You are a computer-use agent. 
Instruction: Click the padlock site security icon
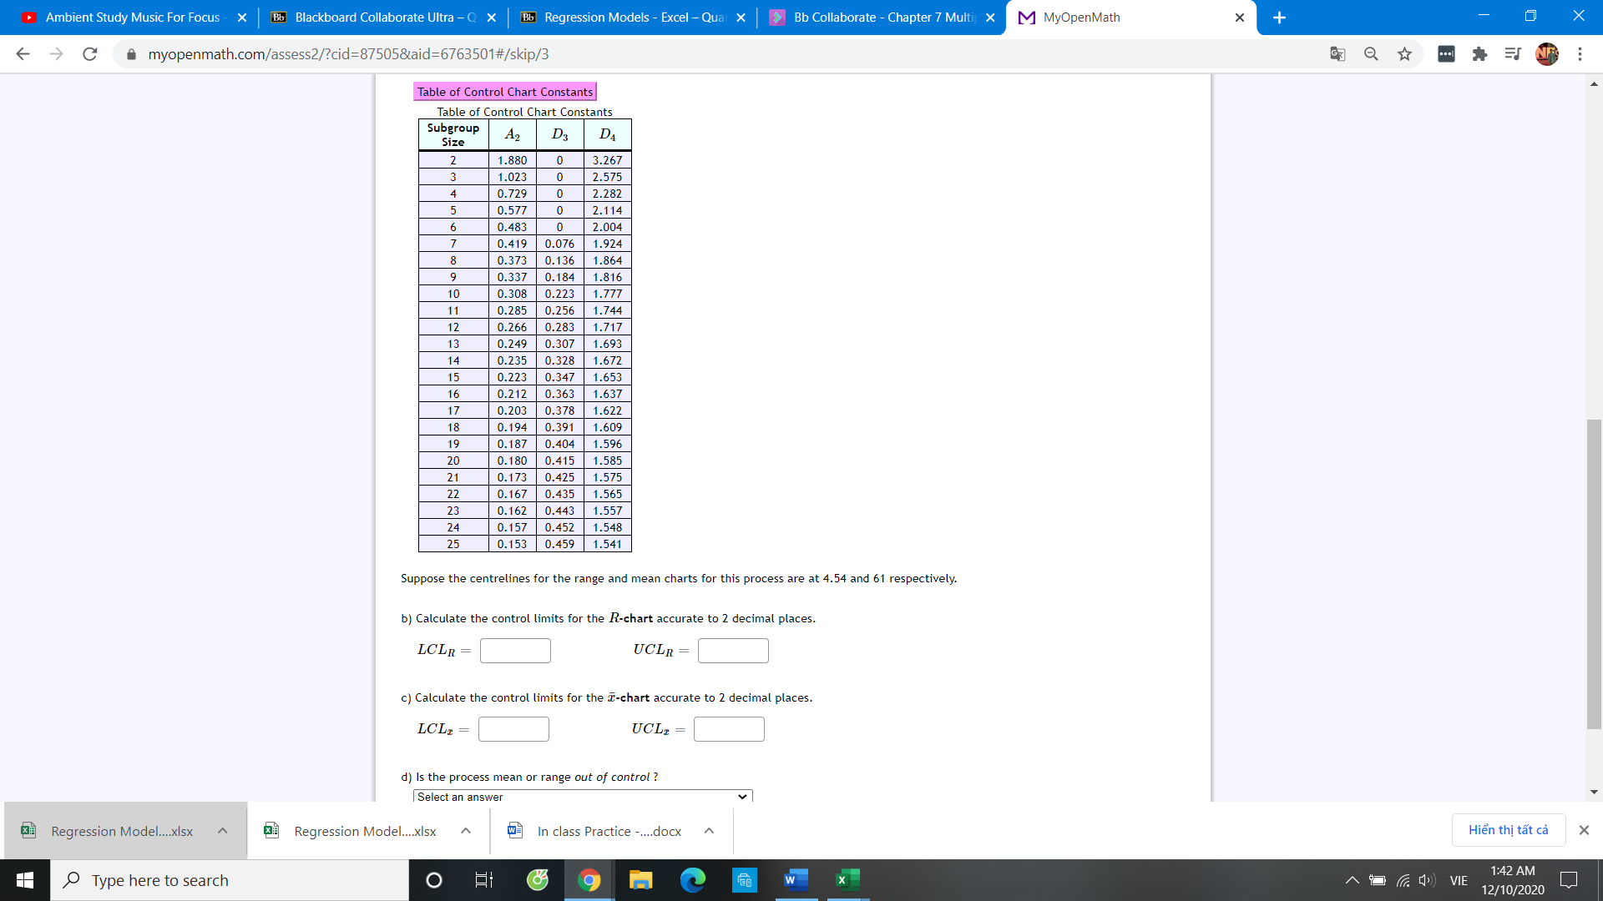click(x=131, y=53)
